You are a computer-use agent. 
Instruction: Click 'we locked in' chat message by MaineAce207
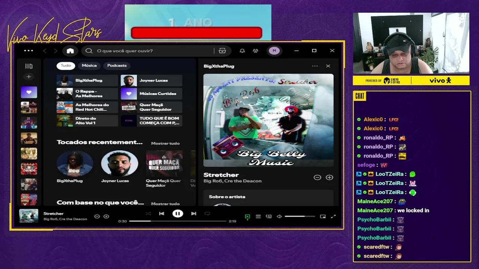(413, 210)
